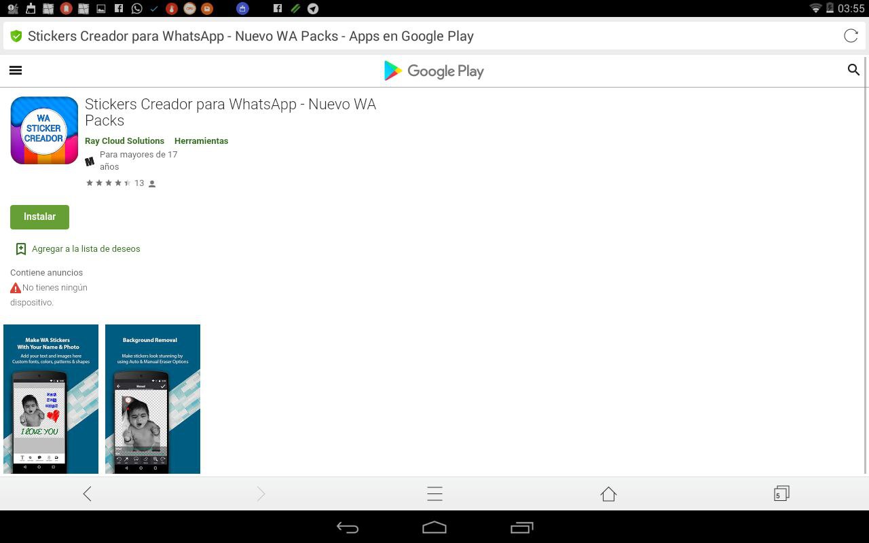This screenshot has width=869, height=543.
Task: Tap the browser forward arrow
Action: click(x=261, y=493)
